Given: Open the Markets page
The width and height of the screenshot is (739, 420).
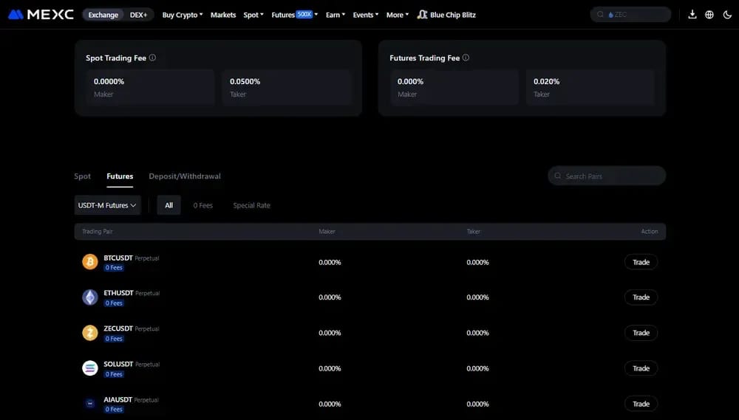Looking at the screenshot, I should pyautogui.click(x=223, y=15).
